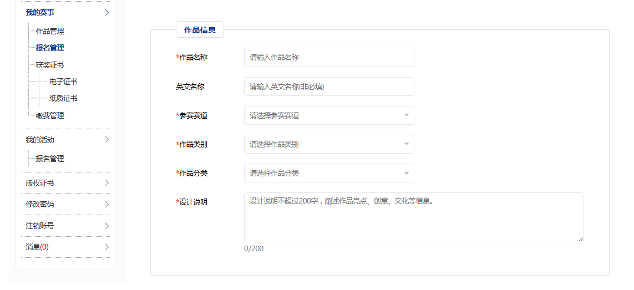Click the 作品名称 input field
The image size is (634, 290).
tap(329, 57)
